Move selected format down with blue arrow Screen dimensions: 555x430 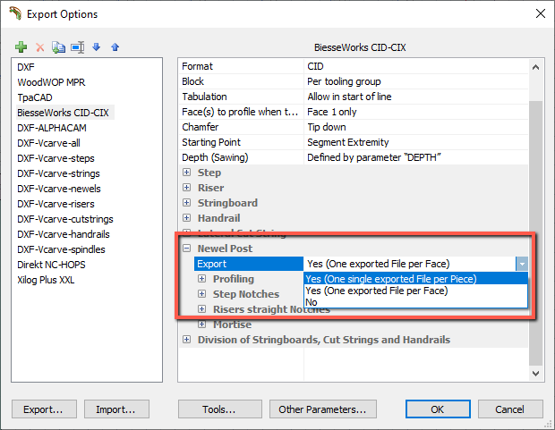[97, 46]
